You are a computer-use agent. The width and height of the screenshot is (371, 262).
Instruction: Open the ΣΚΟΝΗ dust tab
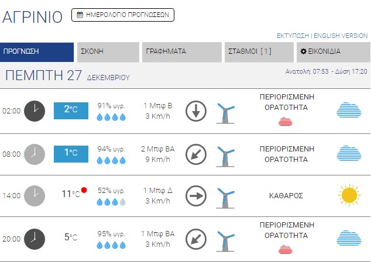(108, 51)
